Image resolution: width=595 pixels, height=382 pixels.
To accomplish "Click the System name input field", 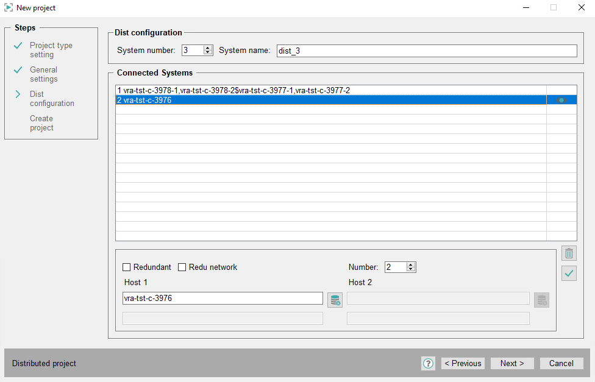I will [426, 51].
